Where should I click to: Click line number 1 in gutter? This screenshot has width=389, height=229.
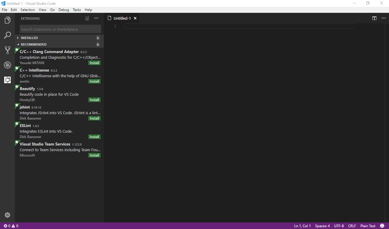[x=115, y=26]
